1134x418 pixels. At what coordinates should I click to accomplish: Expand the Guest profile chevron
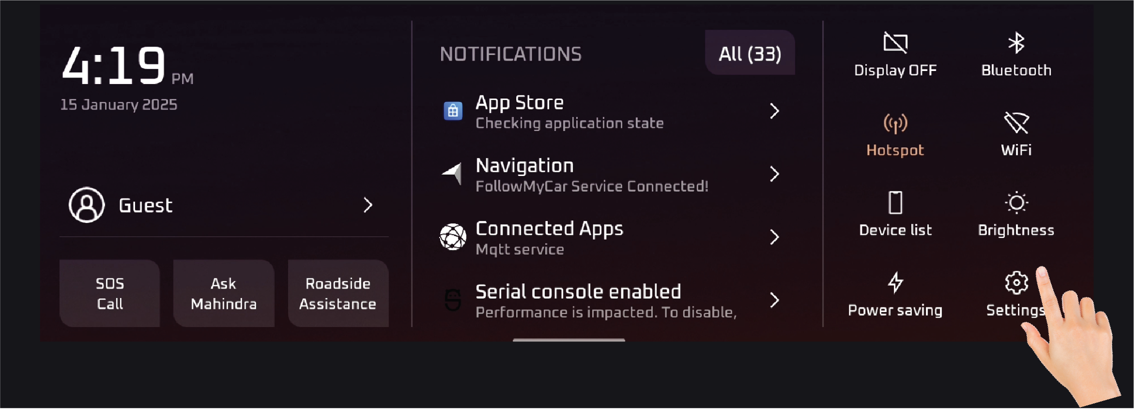368,205
